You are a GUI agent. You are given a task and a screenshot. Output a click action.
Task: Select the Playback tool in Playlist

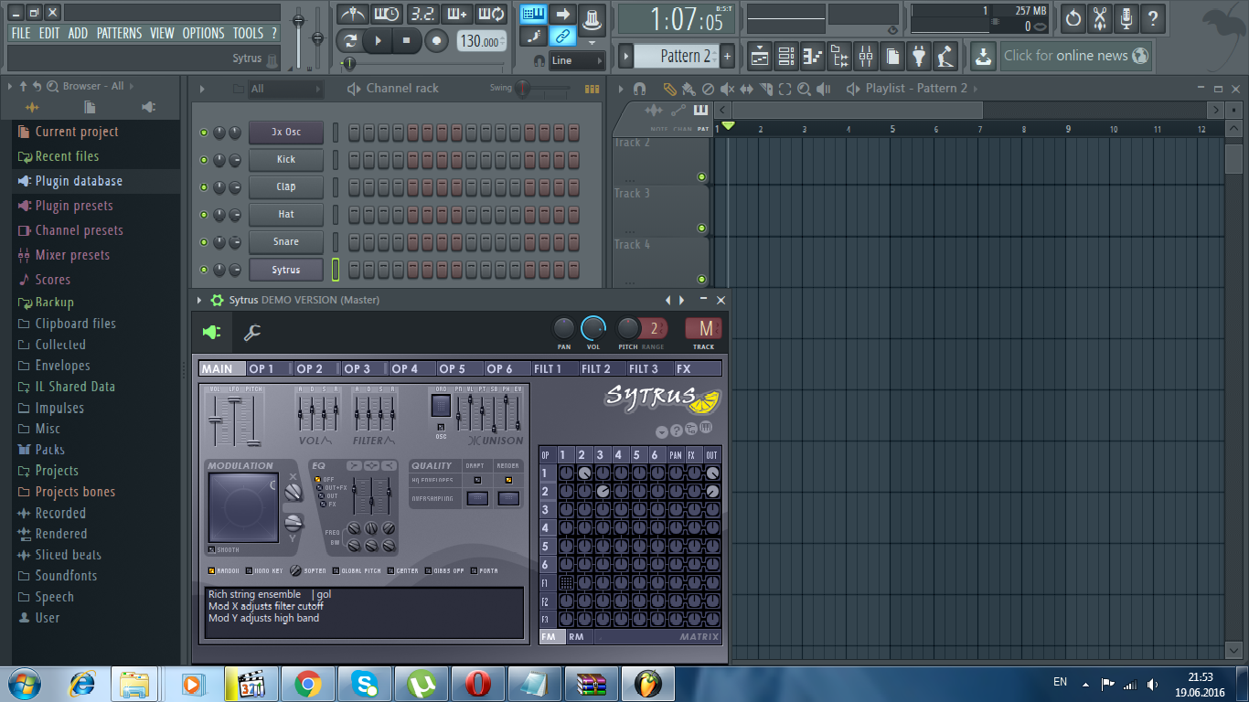click(x=824, y=89)
